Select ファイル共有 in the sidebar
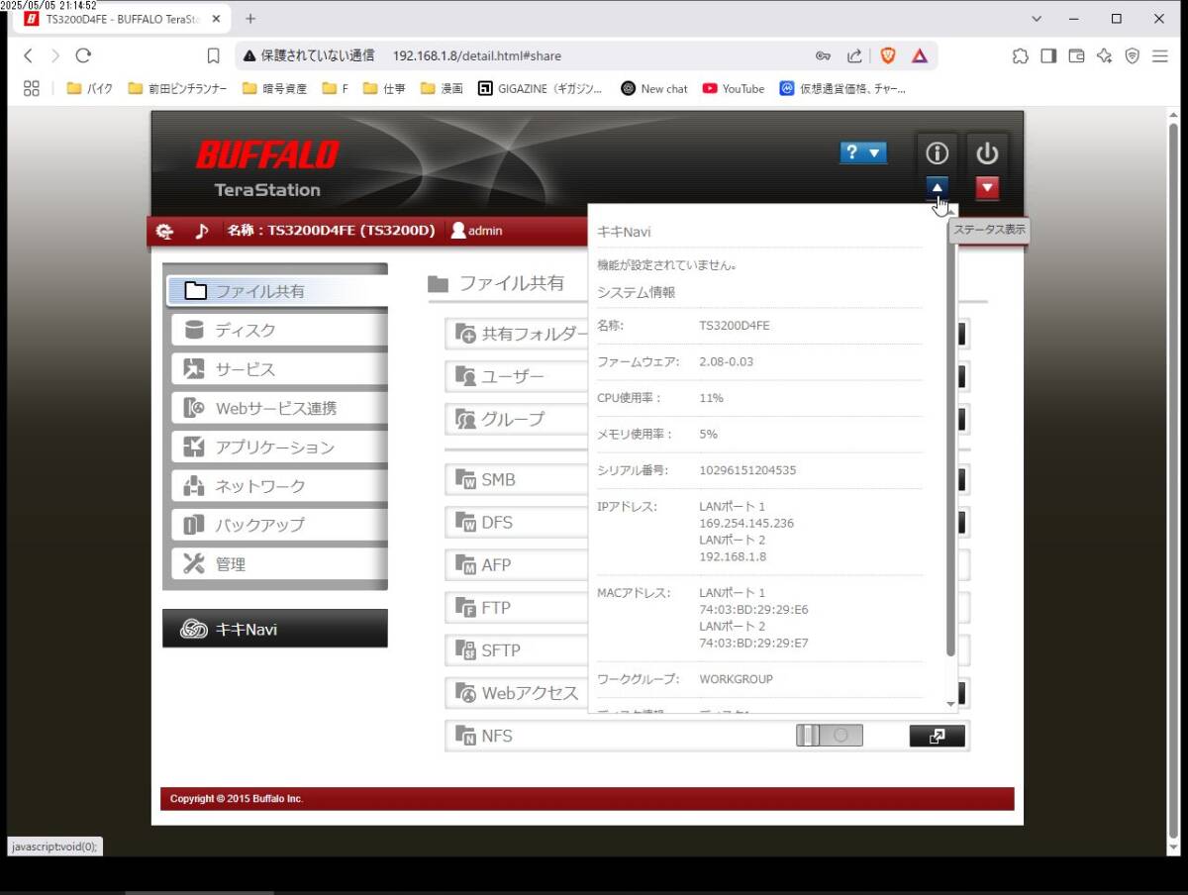The width and height of the screenshot is (1188, 895). click(x=276, y=291)
